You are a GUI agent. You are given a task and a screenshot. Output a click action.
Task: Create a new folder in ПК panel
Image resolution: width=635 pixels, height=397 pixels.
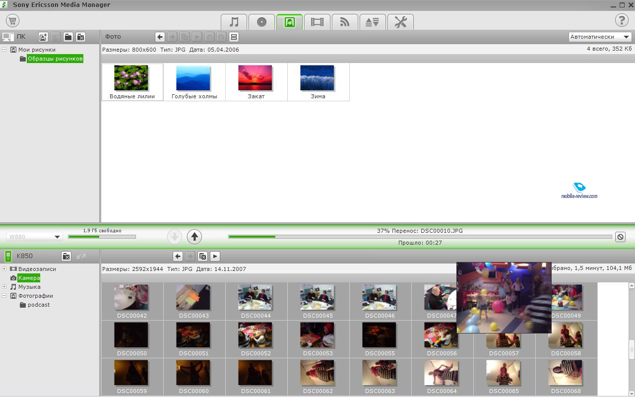(x=68, y=37)
